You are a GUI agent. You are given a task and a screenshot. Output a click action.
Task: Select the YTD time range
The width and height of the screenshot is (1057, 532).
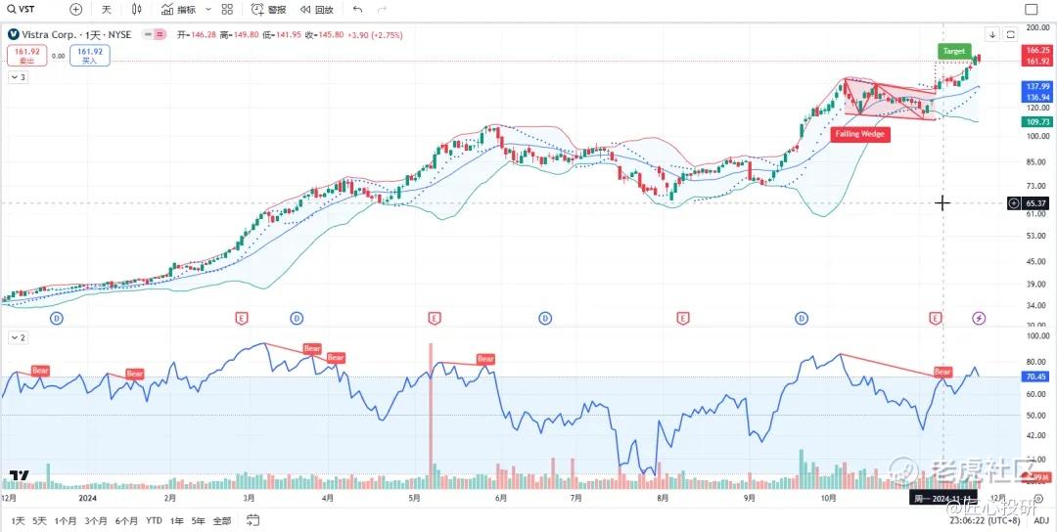[x=154, y=520]
